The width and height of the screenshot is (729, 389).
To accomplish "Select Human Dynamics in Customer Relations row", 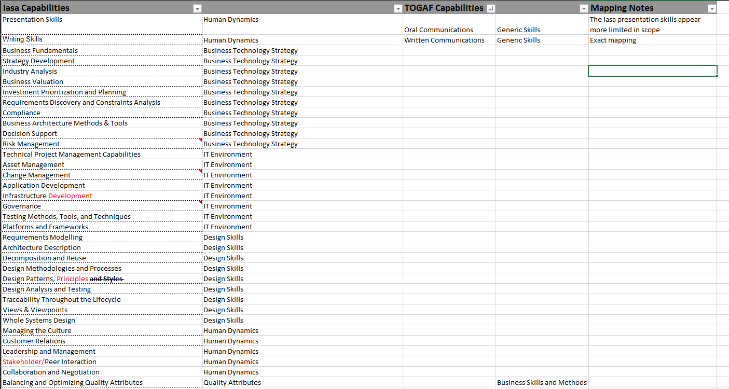I will pyautogui.click(x=302, y=341).
